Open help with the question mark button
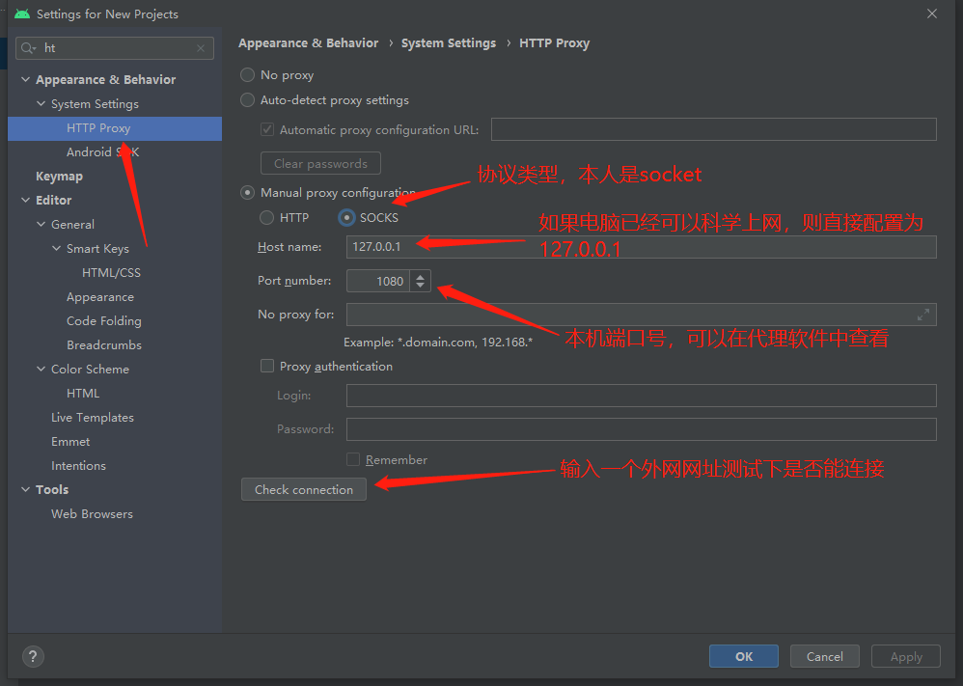 coord(33,656)
